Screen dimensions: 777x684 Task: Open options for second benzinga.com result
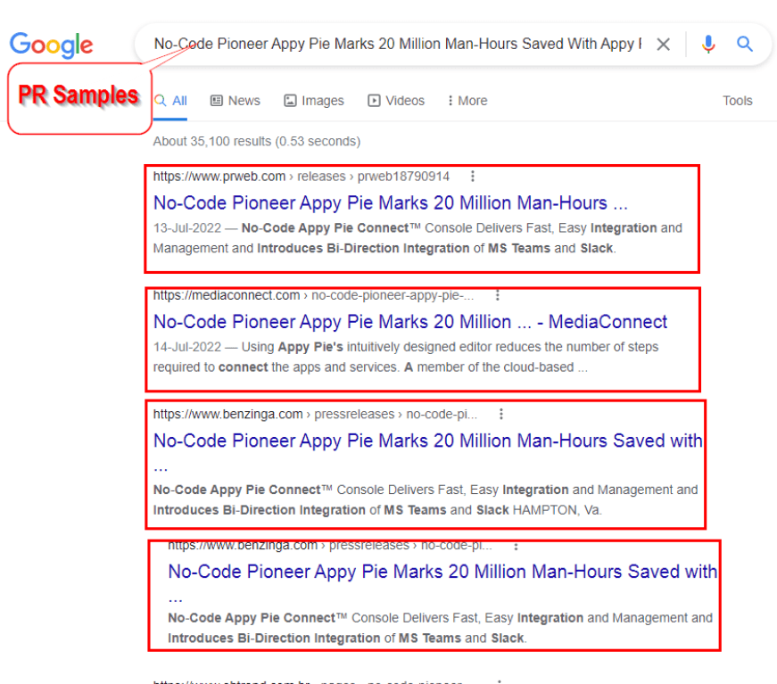[515, 545]
